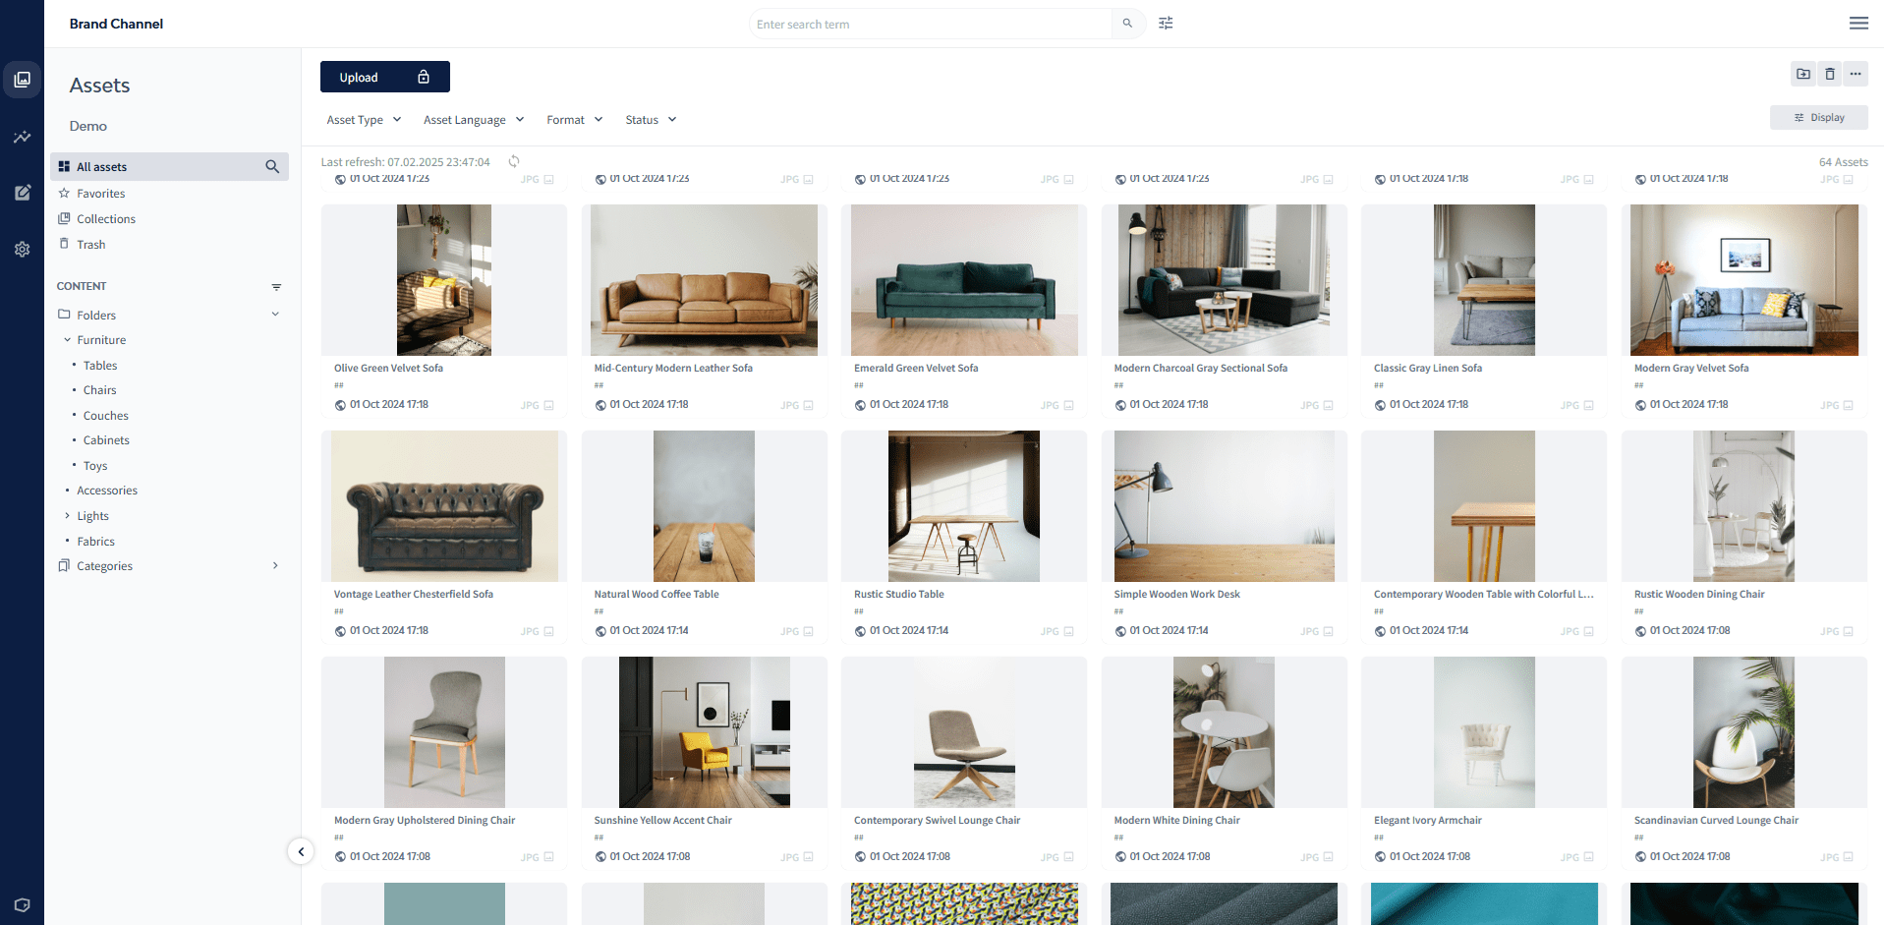Select Favorites in the assets menu
Image resolution: width=1884 pixels, height=925 pixels.
pos(100,194)
